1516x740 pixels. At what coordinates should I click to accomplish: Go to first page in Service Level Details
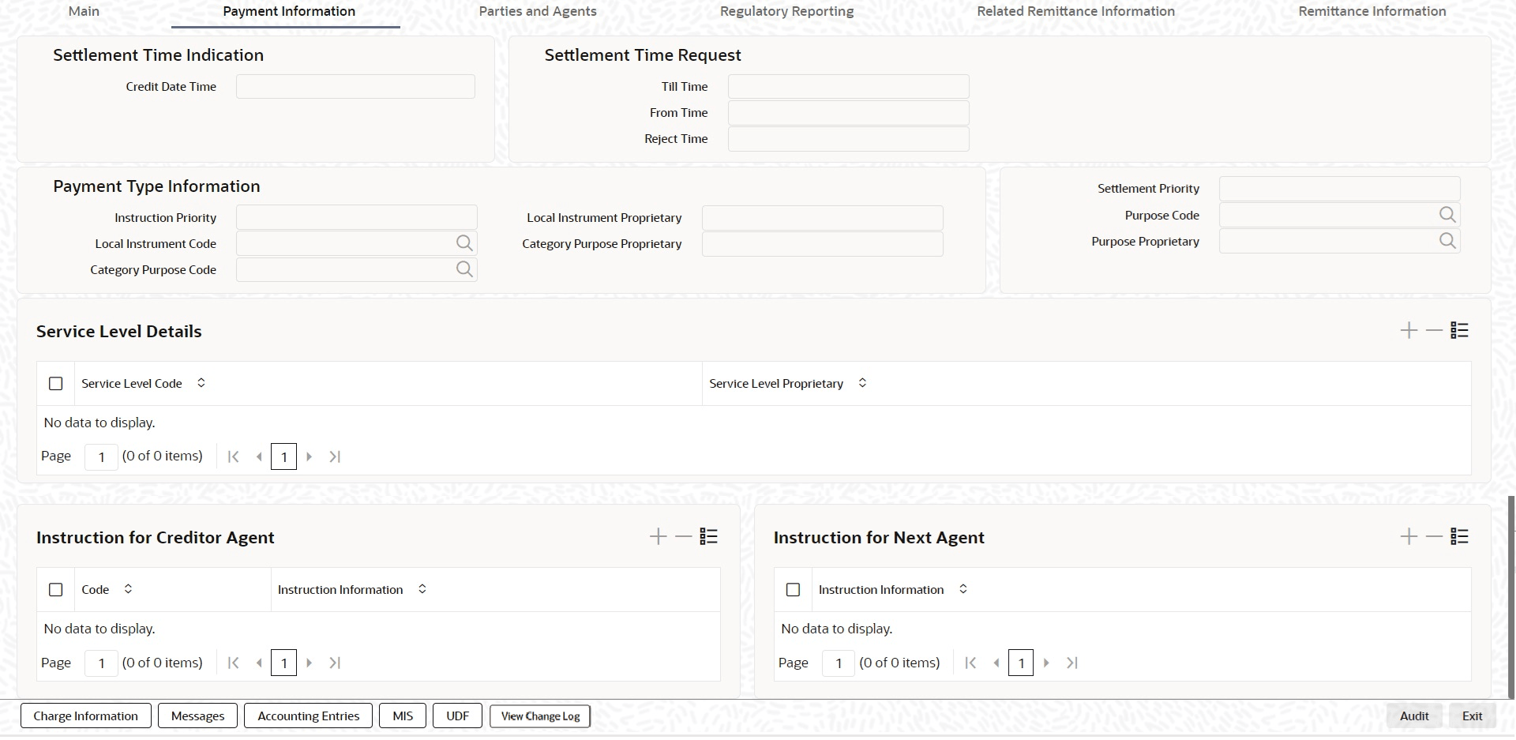233,456
